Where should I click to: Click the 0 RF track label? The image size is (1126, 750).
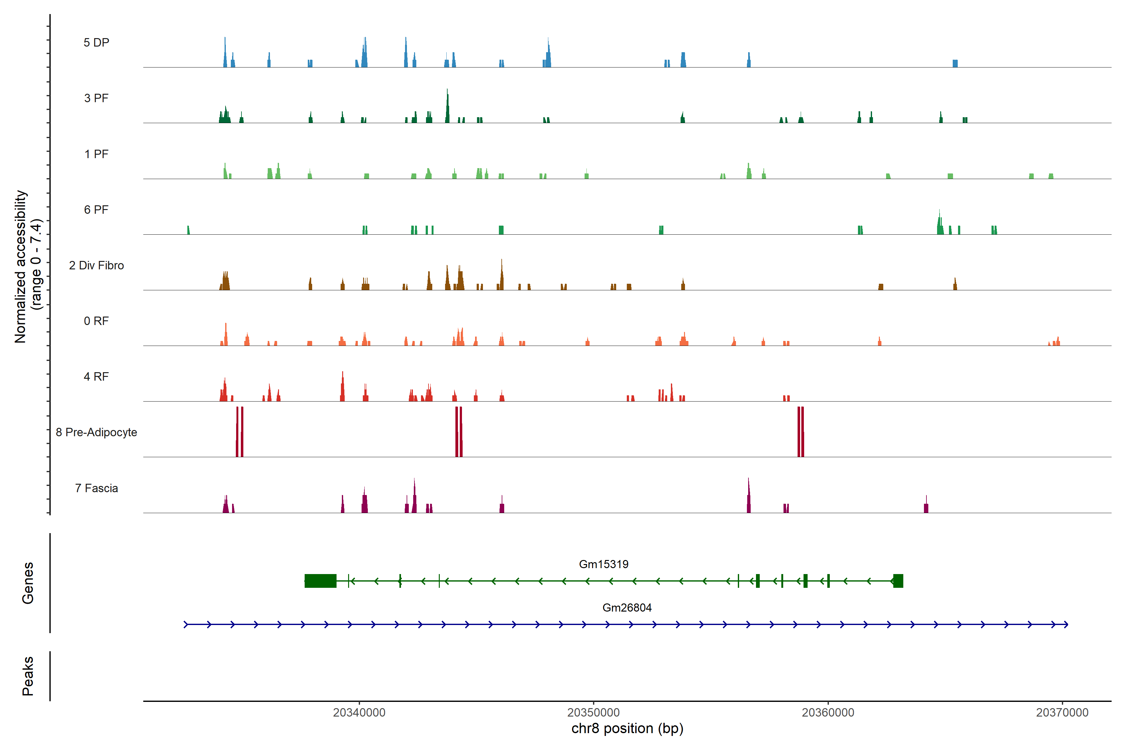[96, 321]
